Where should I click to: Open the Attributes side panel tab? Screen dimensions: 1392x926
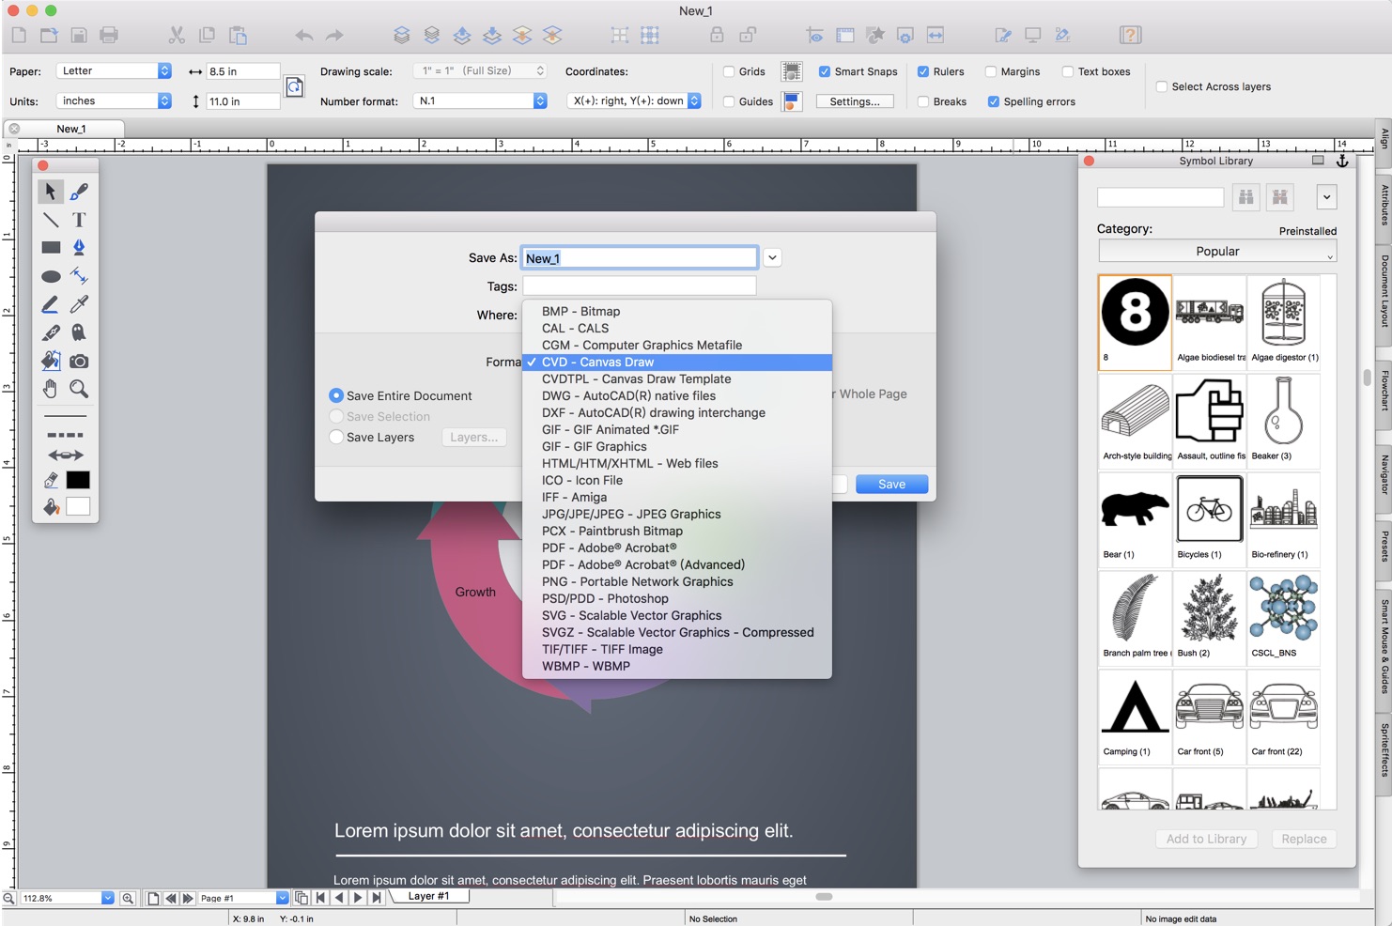click(1384, 205)
